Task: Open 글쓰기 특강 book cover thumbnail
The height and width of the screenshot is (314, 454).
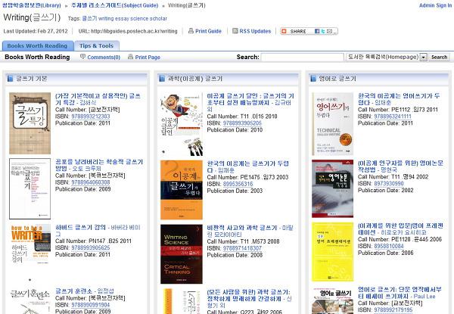Action: tap(30, 123)
